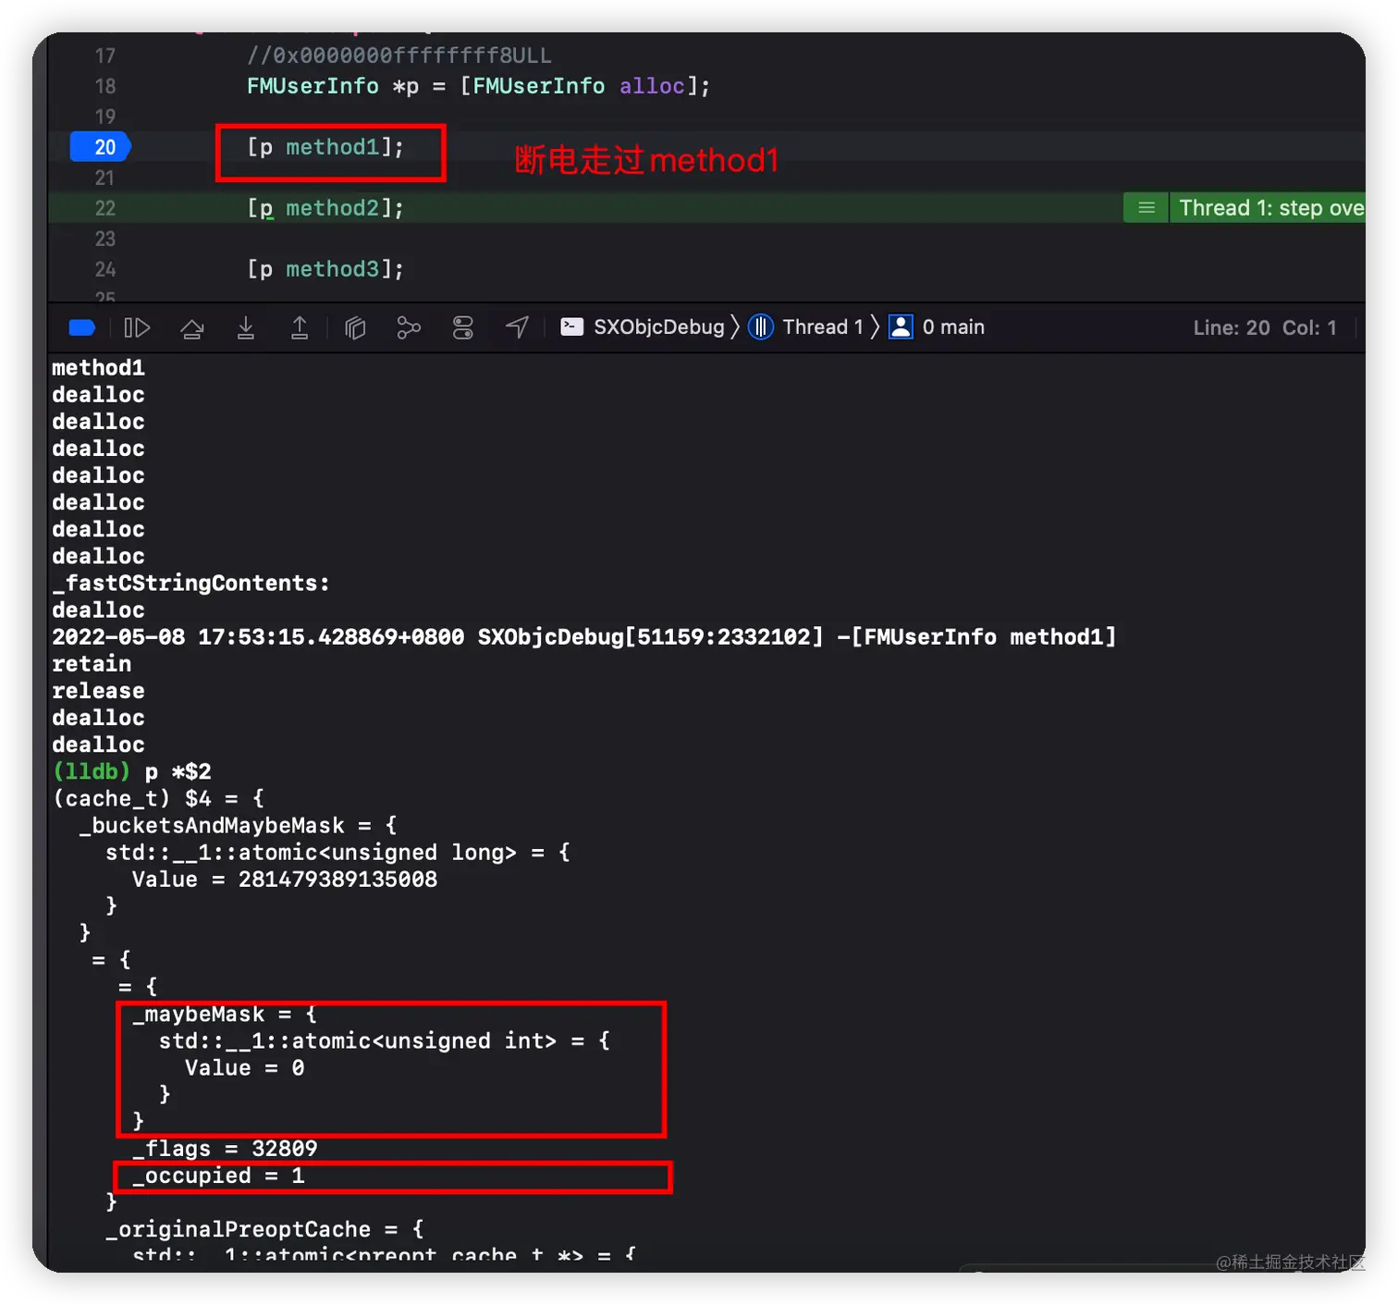Click the 'Value = 281479389135008' line
The width and height of the screenshot is (1398, 1305).
[285, 880]
